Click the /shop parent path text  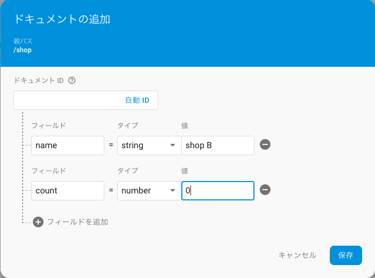[x=23, y=50]
